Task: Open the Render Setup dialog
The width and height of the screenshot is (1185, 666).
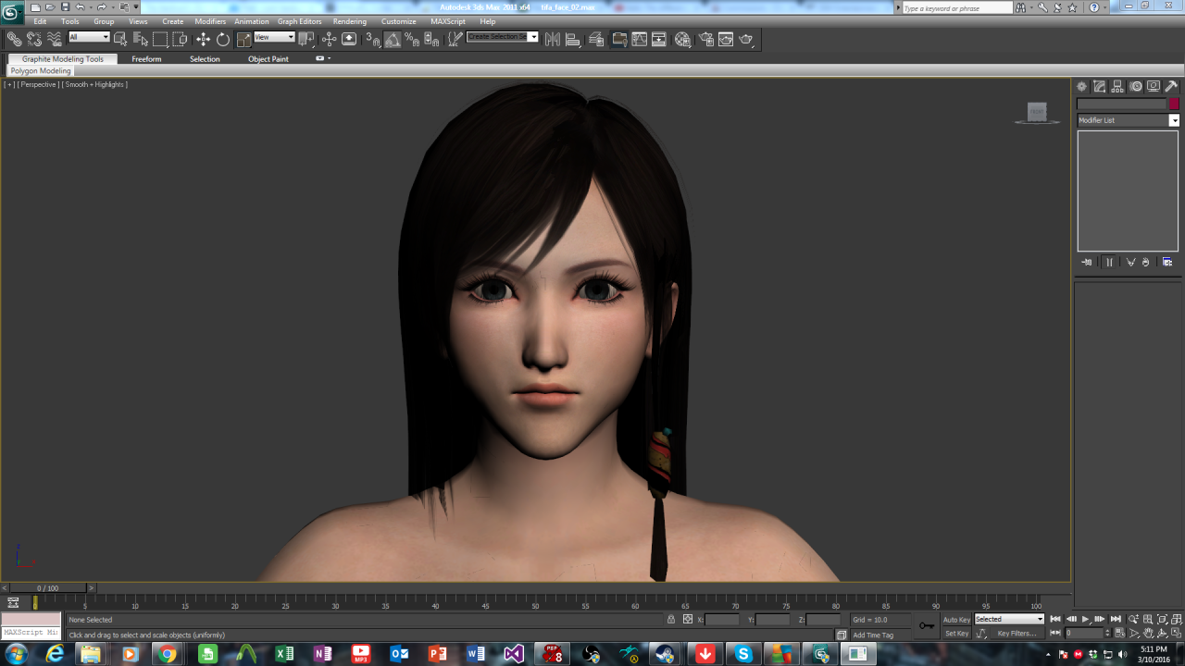Action: pyautogui.click(x=705, y=39)
